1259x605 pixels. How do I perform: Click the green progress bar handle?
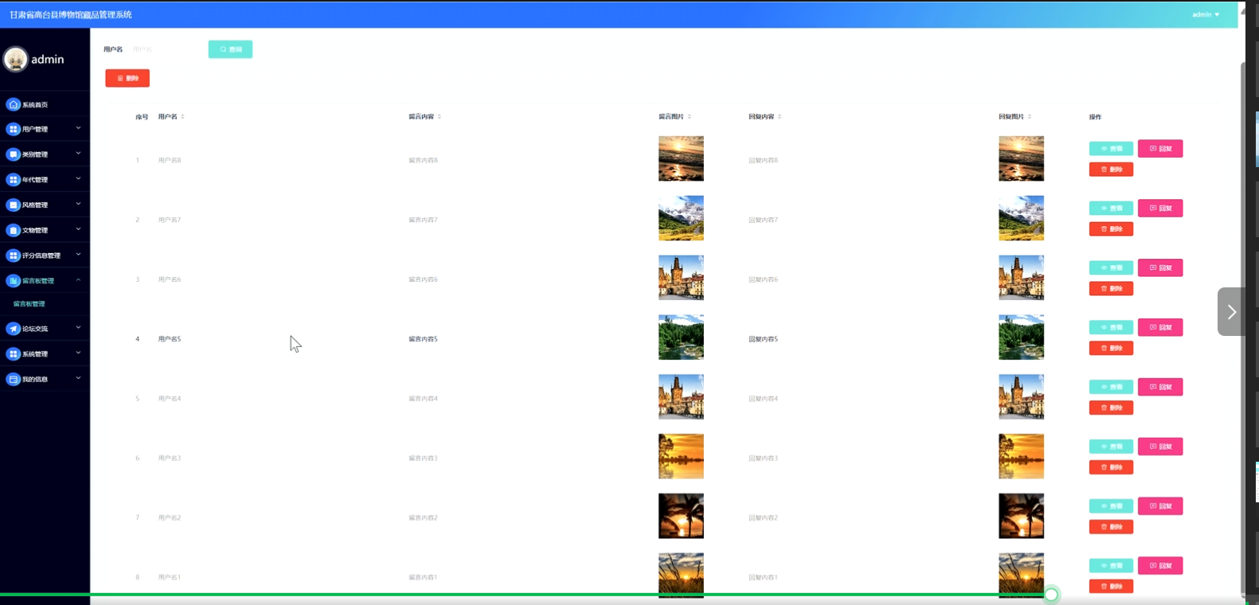pos(1051,595)
